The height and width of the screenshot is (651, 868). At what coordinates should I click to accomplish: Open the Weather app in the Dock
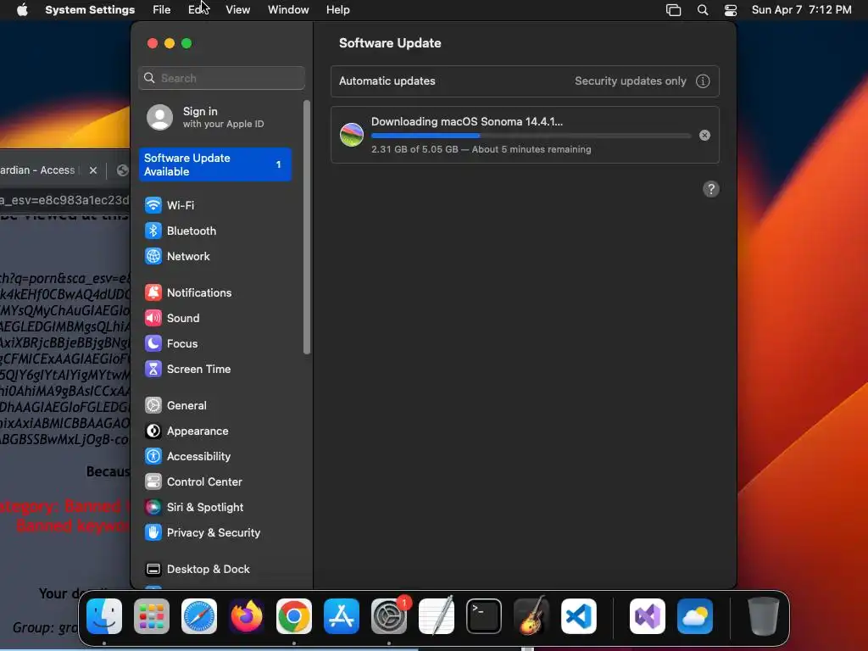[695, 616]
